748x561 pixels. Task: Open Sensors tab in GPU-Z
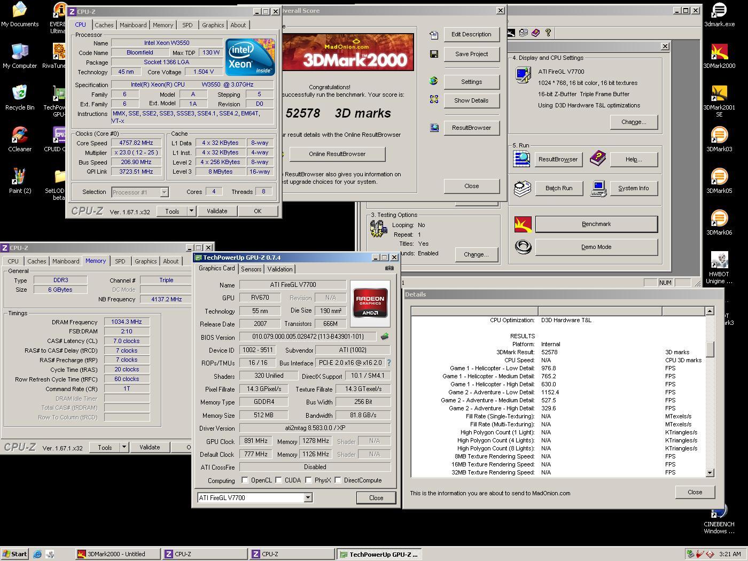(251, 269)
